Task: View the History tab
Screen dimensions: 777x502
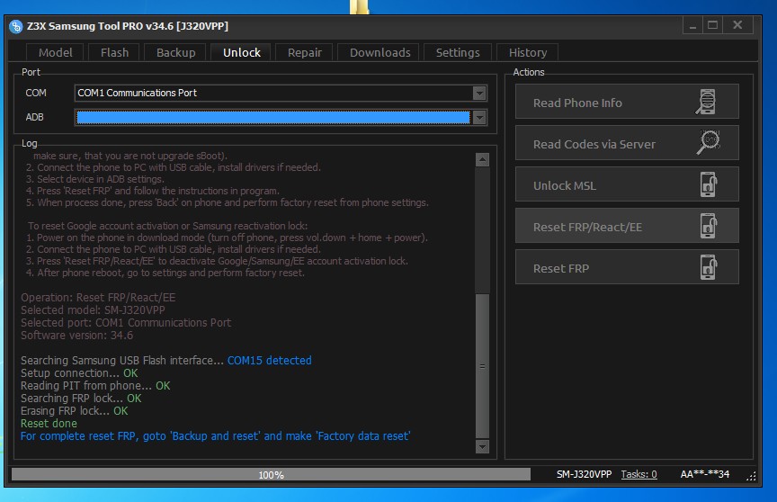Action: pos(528,52)
